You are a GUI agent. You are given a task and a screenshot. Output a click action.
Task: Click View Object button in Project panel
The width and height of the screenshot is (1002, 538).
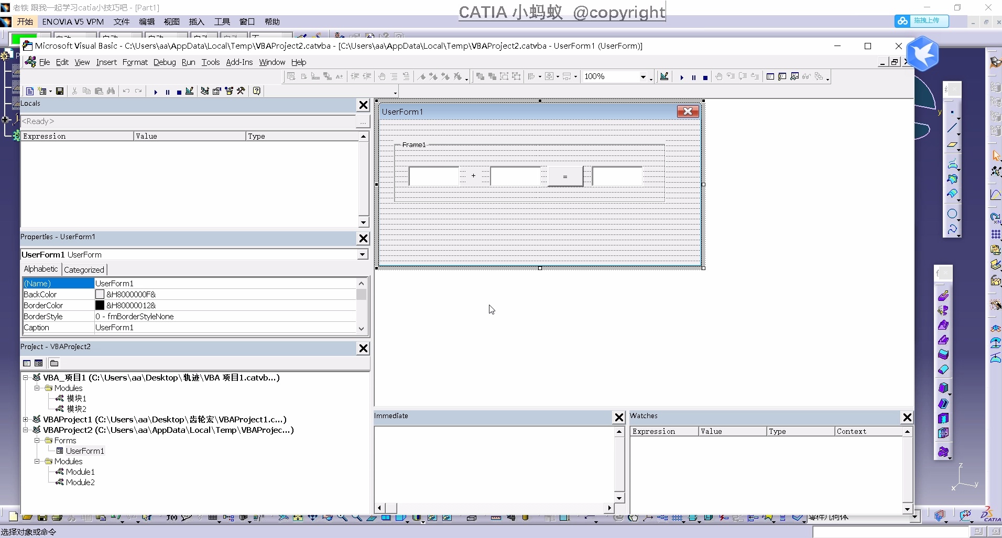point(39,363)
